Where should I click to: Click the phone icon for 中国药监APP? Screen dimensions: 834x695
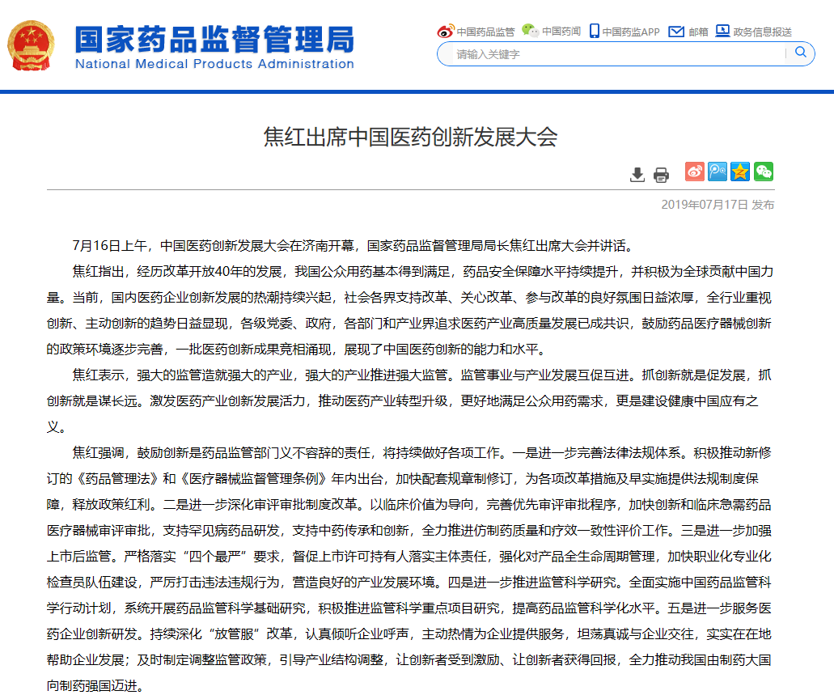click(594, 32)
